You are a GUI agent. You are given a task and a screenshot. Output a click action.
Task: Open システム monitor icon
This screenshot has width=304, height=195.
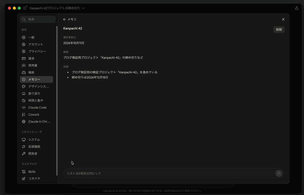click(24, 139)
